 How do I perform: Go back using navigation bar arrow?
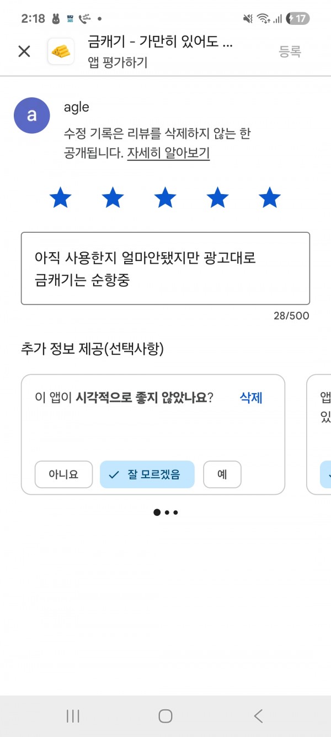(258, 716)
